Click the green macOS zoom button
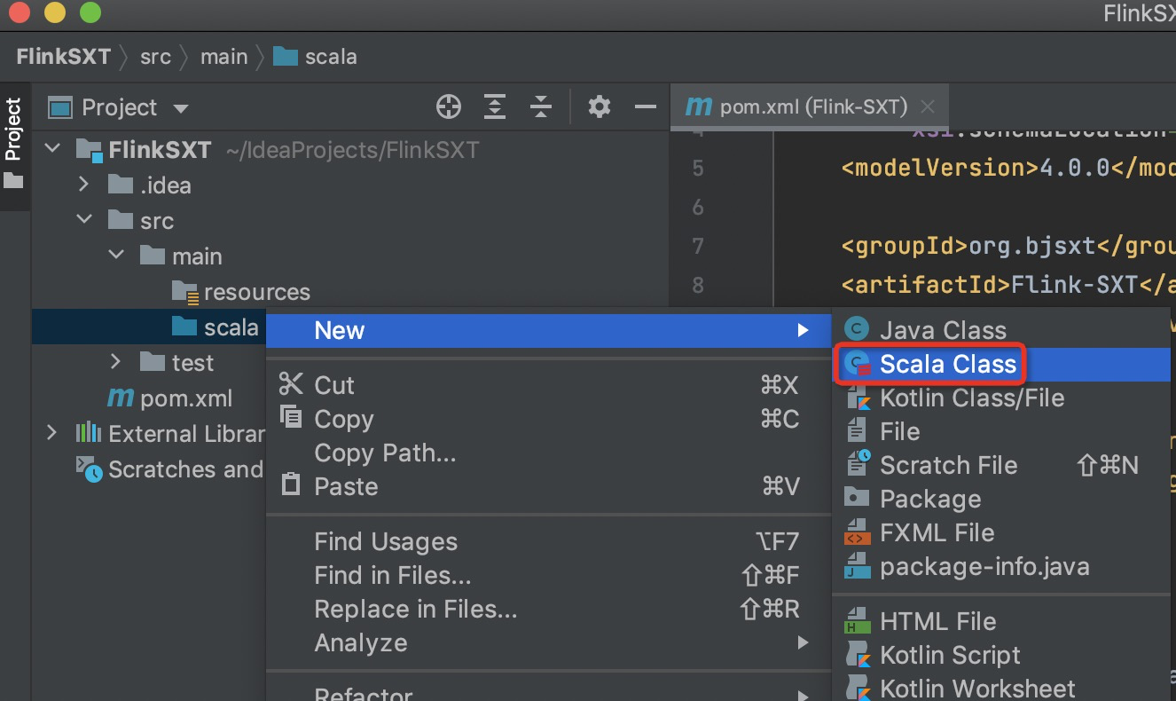Screen dimensions: 1176x701 tap(90, 12)
